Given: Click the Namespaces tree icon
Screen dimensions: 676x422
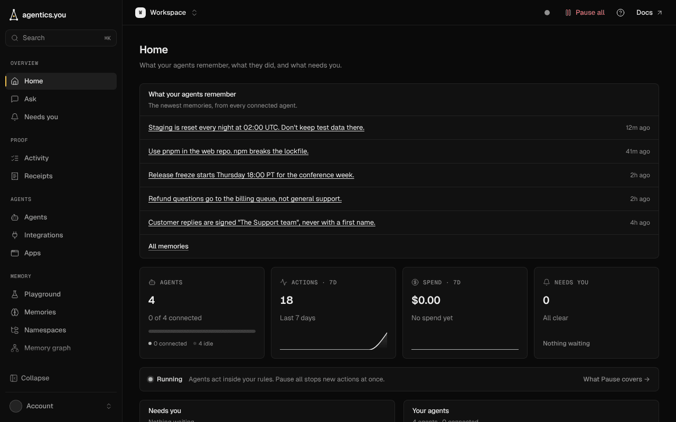Looking at the screenshot, I should (15, 330).
